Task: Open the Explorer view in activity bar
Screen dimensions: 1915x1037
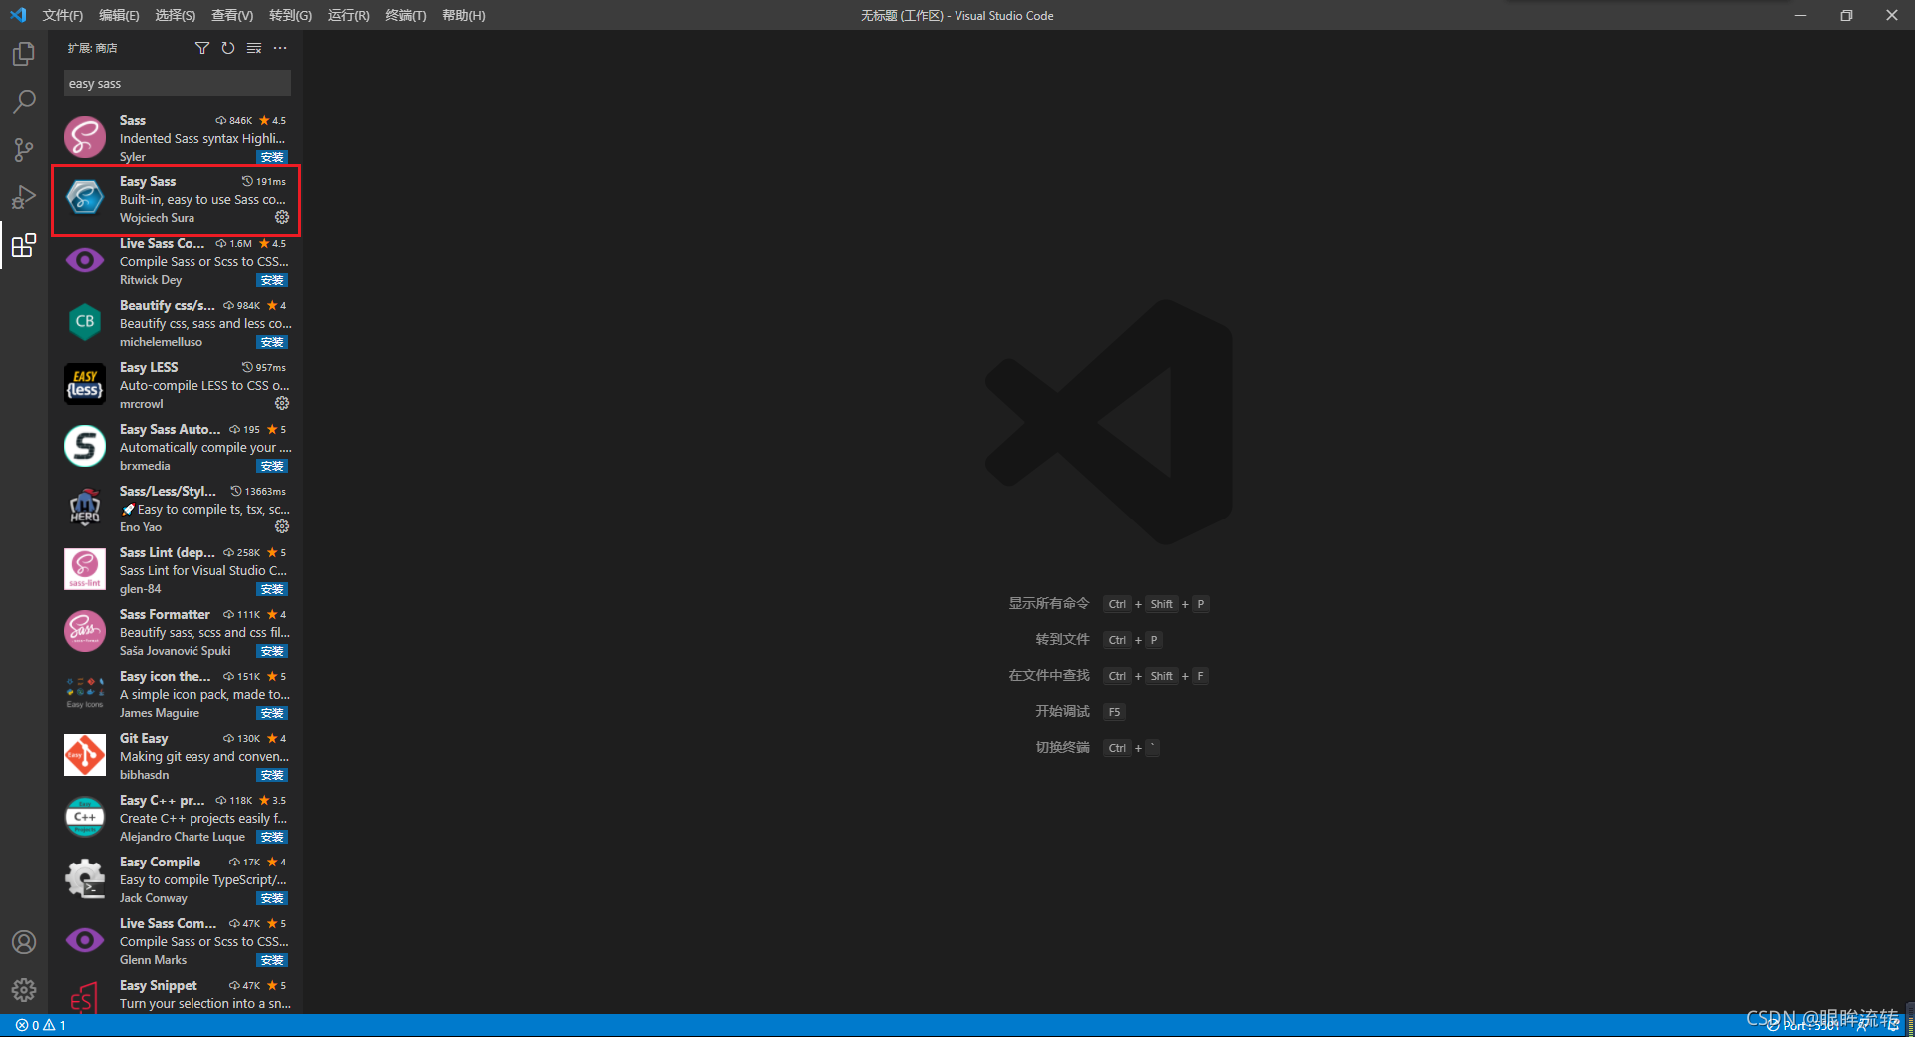Action: (x=24, y=54)
